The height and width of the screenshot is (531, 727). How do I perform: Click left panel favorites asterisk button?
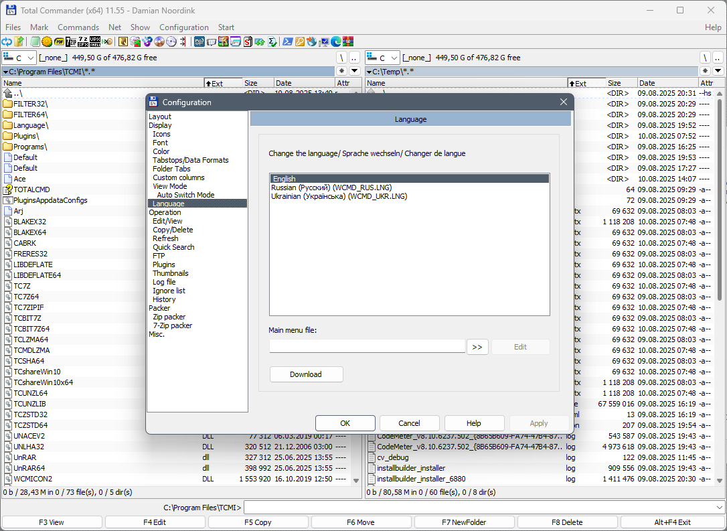342,71
